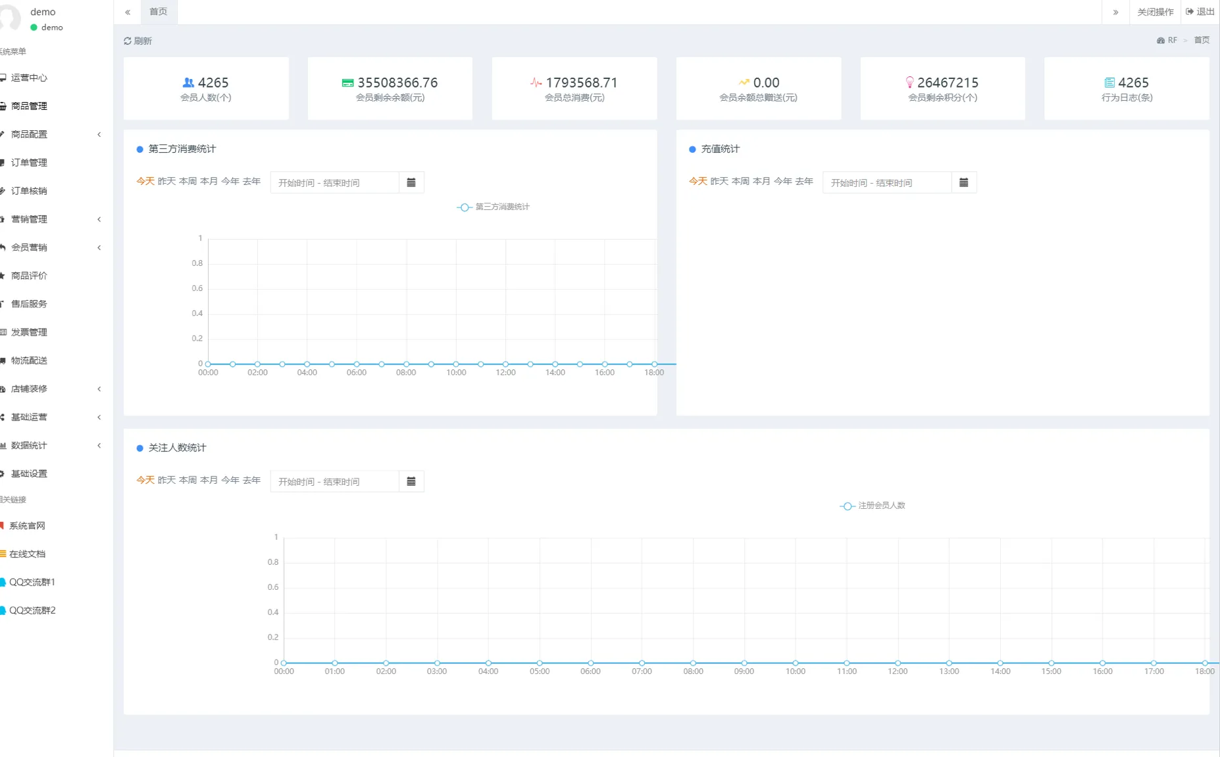The width and height of the screenshot is (1220, 757).
Task: Open the QQ交流群1 link
Action: (x=32, y=583)
